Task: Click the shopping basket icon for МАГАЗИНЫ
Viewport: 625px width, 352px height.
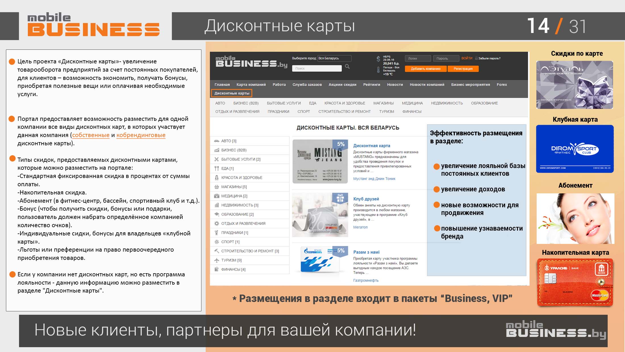Action: click(216, 187)
